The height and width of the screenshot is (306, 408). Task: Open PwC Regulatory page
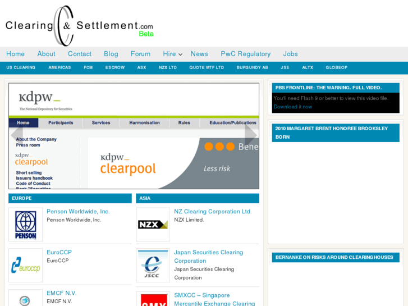(x=246, y=54)
